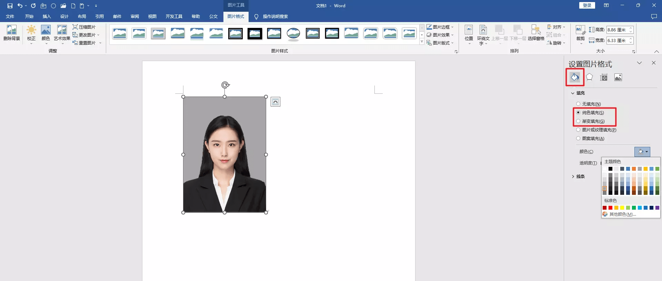Collapse the ribbon with the chevron
This screenshot has height=281, width=662.
(656, 51)
